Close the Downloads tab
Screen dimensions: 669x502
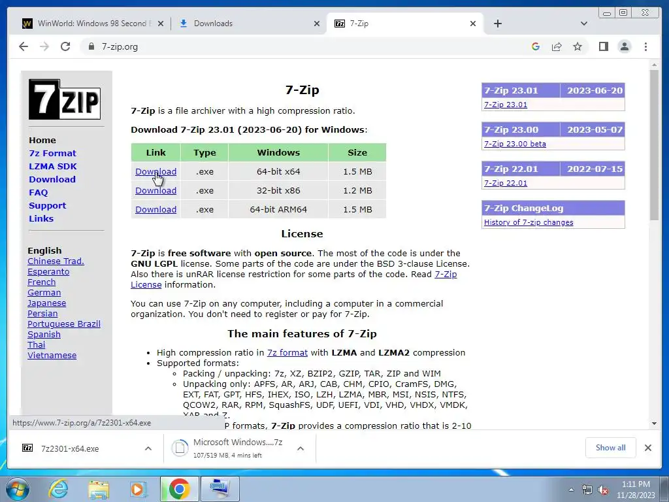click(x=317, y=24)
